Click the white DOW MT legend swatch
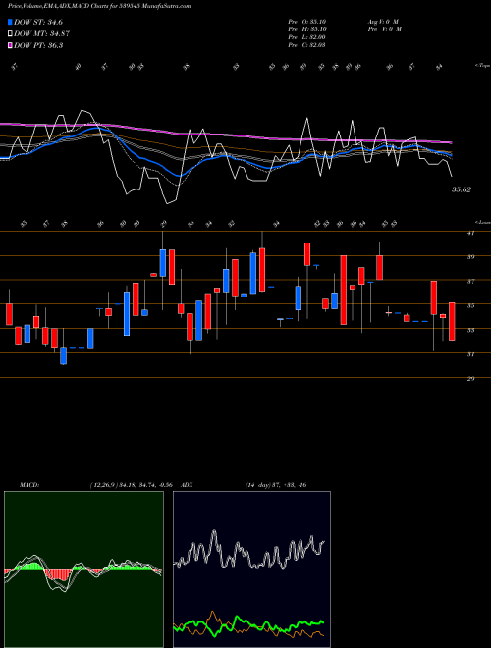The width and height of the screenshot is (491, 648). [10, 34]
